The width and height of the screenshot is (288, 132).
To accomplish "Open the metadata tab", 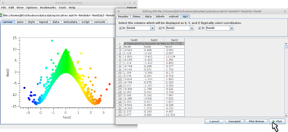I will coord(70,22).
